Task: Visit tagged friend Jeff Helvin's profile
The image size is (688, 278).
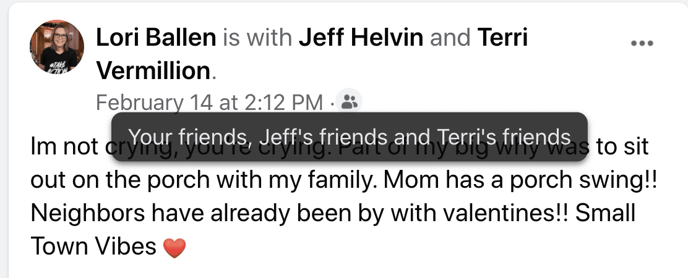Action: pyautogui.click(x=361, y=38)
